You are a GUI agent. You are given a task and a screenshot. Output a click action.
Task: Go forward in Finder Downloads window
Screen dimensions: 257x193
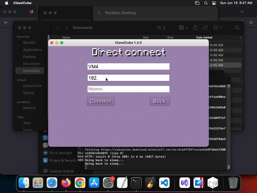point(67,28)
